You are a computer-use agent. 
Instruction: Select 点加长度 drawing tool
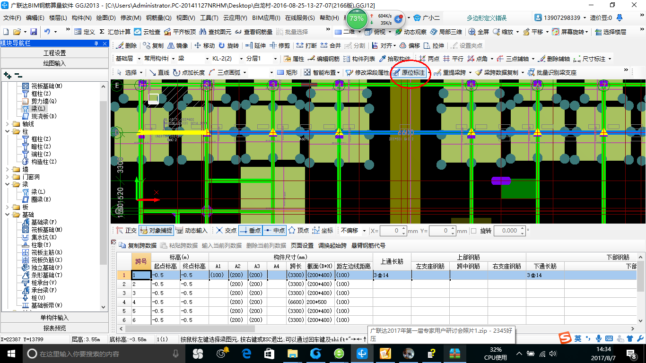(x=189, y=72)
